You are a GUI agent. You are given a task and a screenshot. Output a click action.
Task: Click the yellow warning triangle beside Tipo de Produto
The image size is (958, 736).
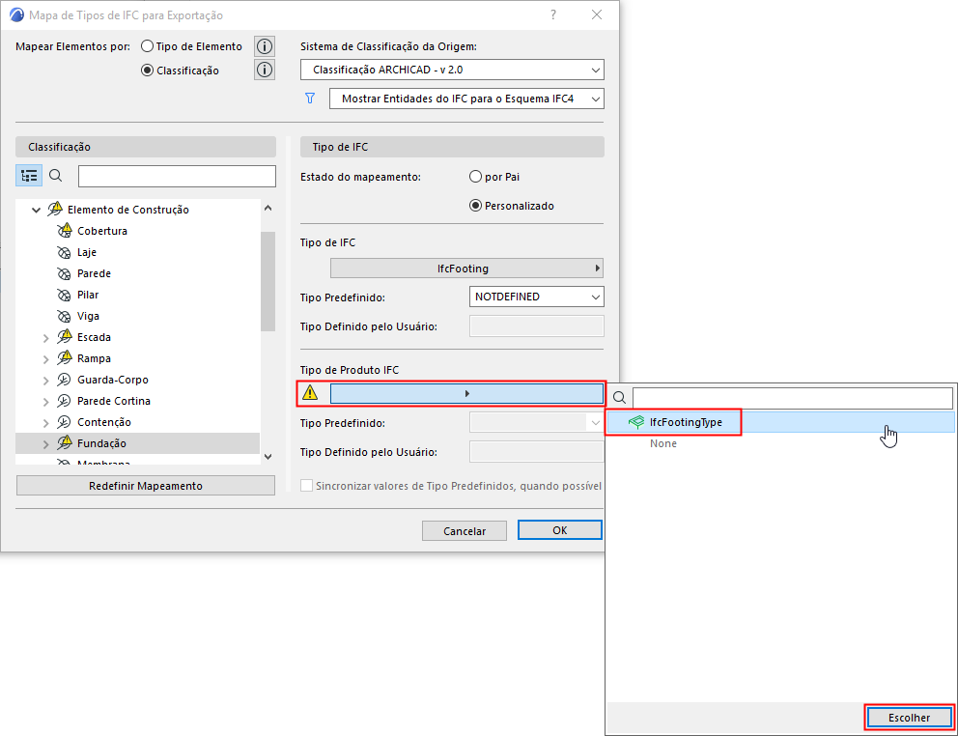tap(310, 393)
